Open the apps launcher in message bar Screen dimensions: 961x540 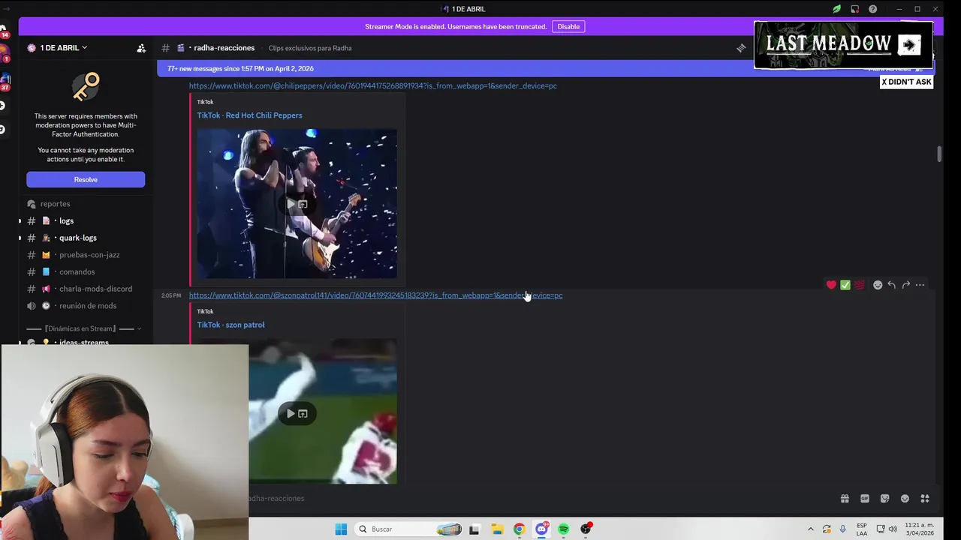coord(925,499)
